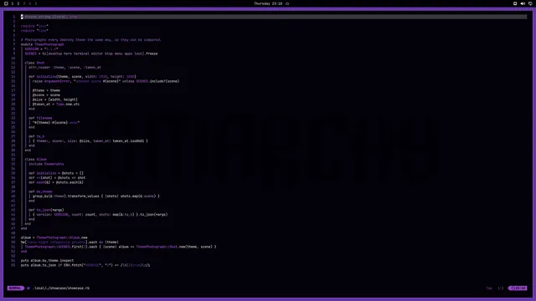Image resolution: width=536 pixels, height=301 pixels.
Task: Click the def filename line
Action: [x=40, y=118]
